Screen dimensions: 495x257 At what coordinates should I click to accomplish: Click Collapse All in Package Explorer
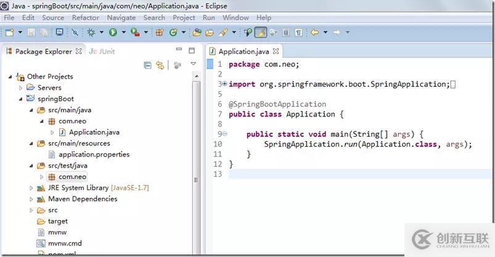pos(147,65)
